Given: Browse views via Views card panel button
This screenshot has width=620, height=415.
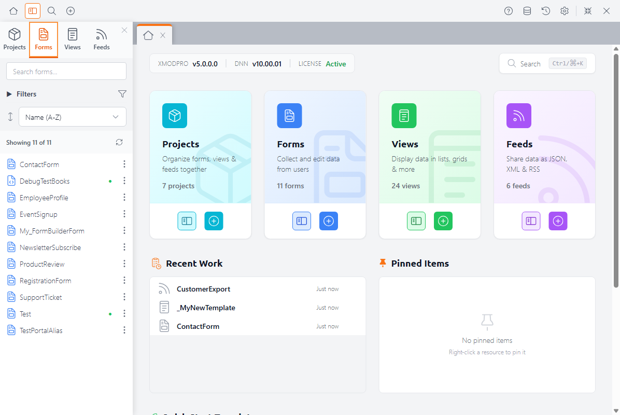Looking at the screenshot, I should [x=416, y=221].
